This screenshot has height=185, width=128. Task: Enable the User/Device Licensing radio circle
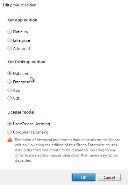coord(10,124)
